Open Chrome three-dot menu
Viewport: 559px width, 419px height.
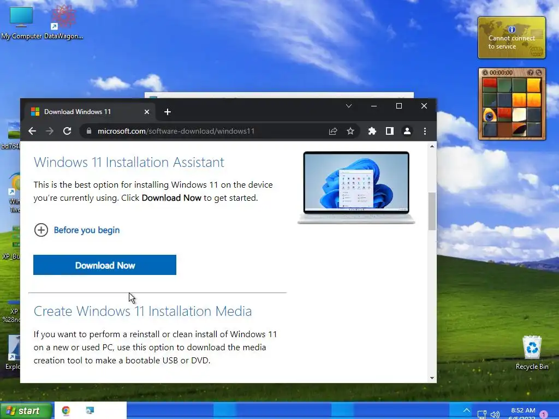tap(425, 131)
